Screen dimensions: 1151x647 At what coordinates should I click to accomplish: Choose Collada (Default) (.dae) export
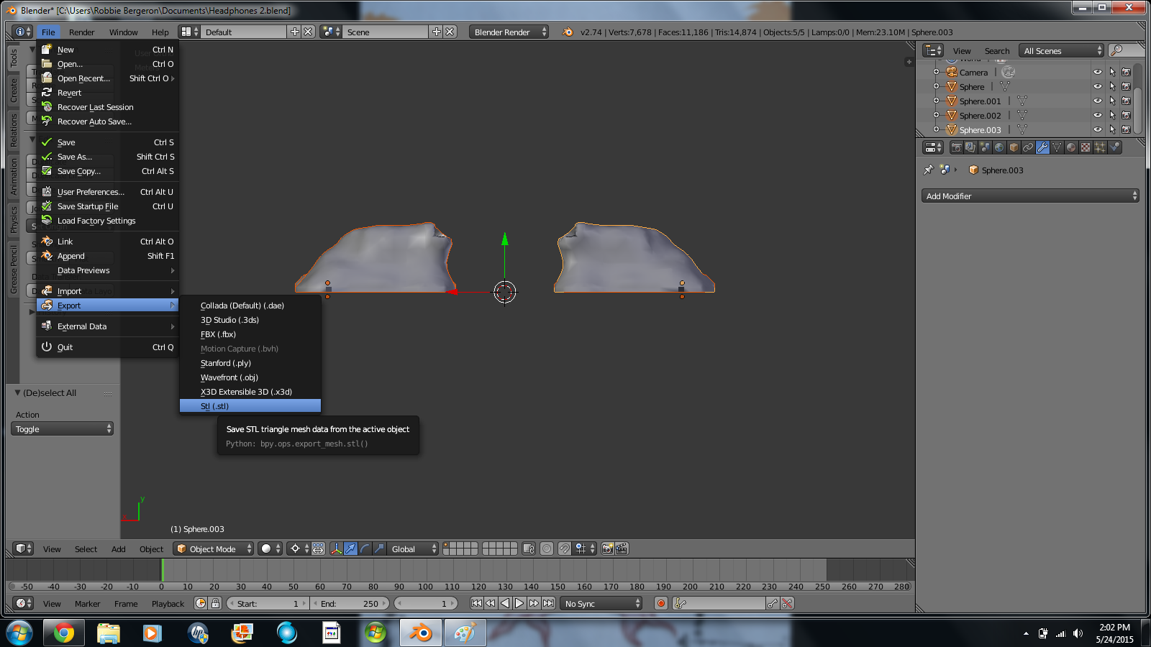pos(250,306)
